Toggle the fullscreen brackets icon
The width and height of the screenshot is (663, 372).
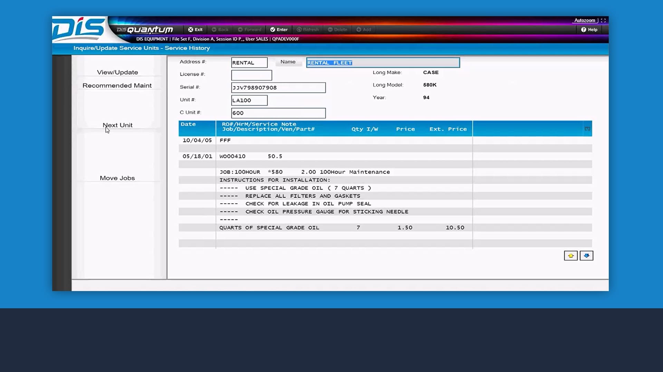[x=603, y=20]
